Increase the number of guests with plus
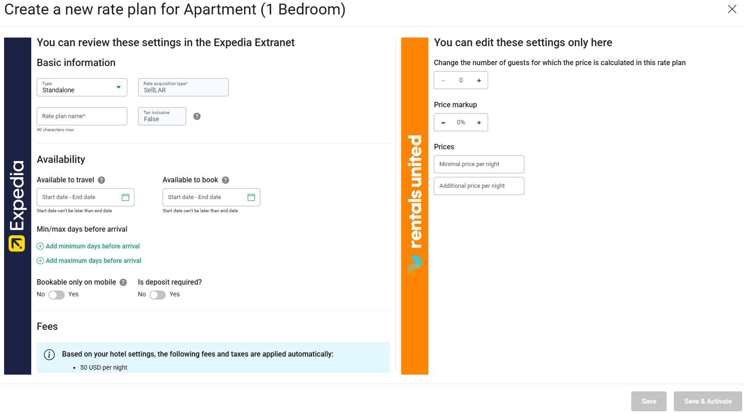 479,81
